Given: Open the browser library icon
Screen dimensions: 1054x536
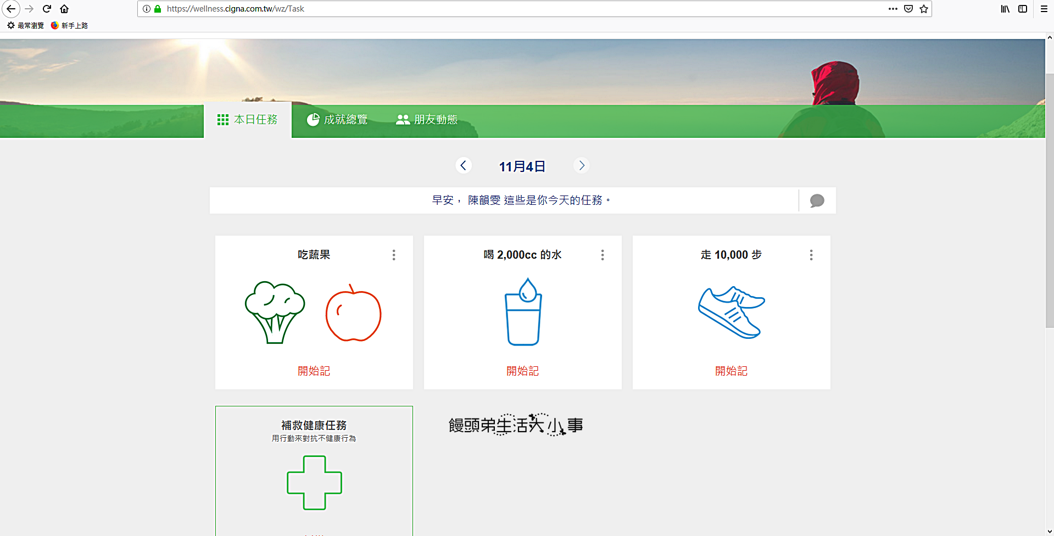Looking at the screenshot, I should (x=1005, y=9).
